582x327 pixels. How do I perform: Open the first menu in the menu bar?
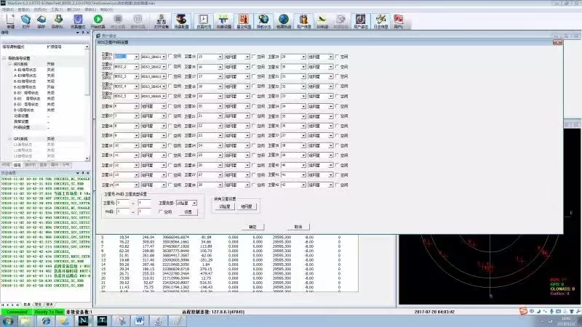(x=7, y=9)
